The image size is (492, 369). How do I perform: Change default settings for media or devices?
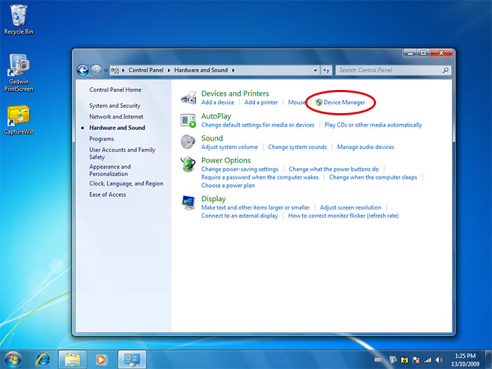[x=258, y=125]
